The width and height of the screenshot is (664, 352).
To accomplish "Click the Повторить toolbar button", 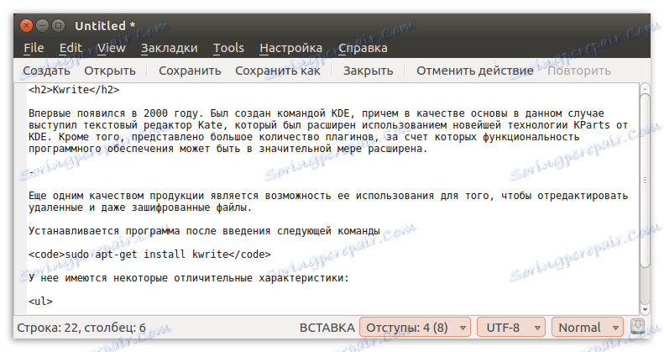I will click(x=579, y=71).
